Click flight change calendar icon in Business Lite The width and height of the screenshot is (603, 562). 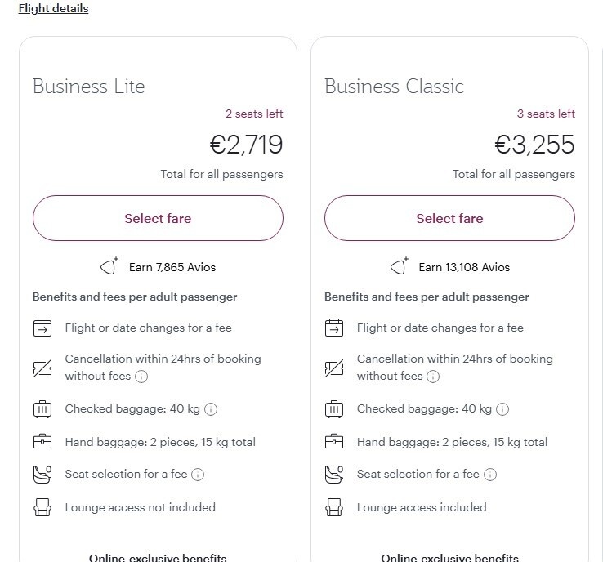tap(42, 328)
